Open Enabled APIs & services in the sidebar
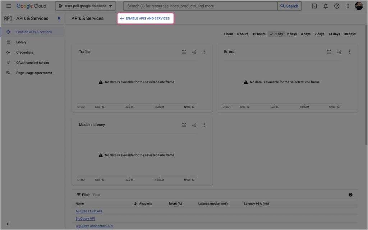The height and width of the screenshot is (230, 368). [33, 32]
